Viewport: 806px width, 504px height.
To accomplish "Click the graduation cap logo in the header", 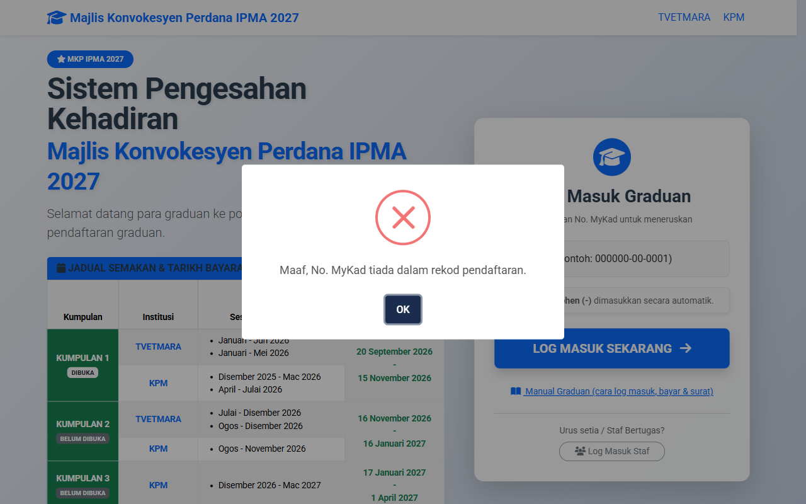I will tap(57, 18).
